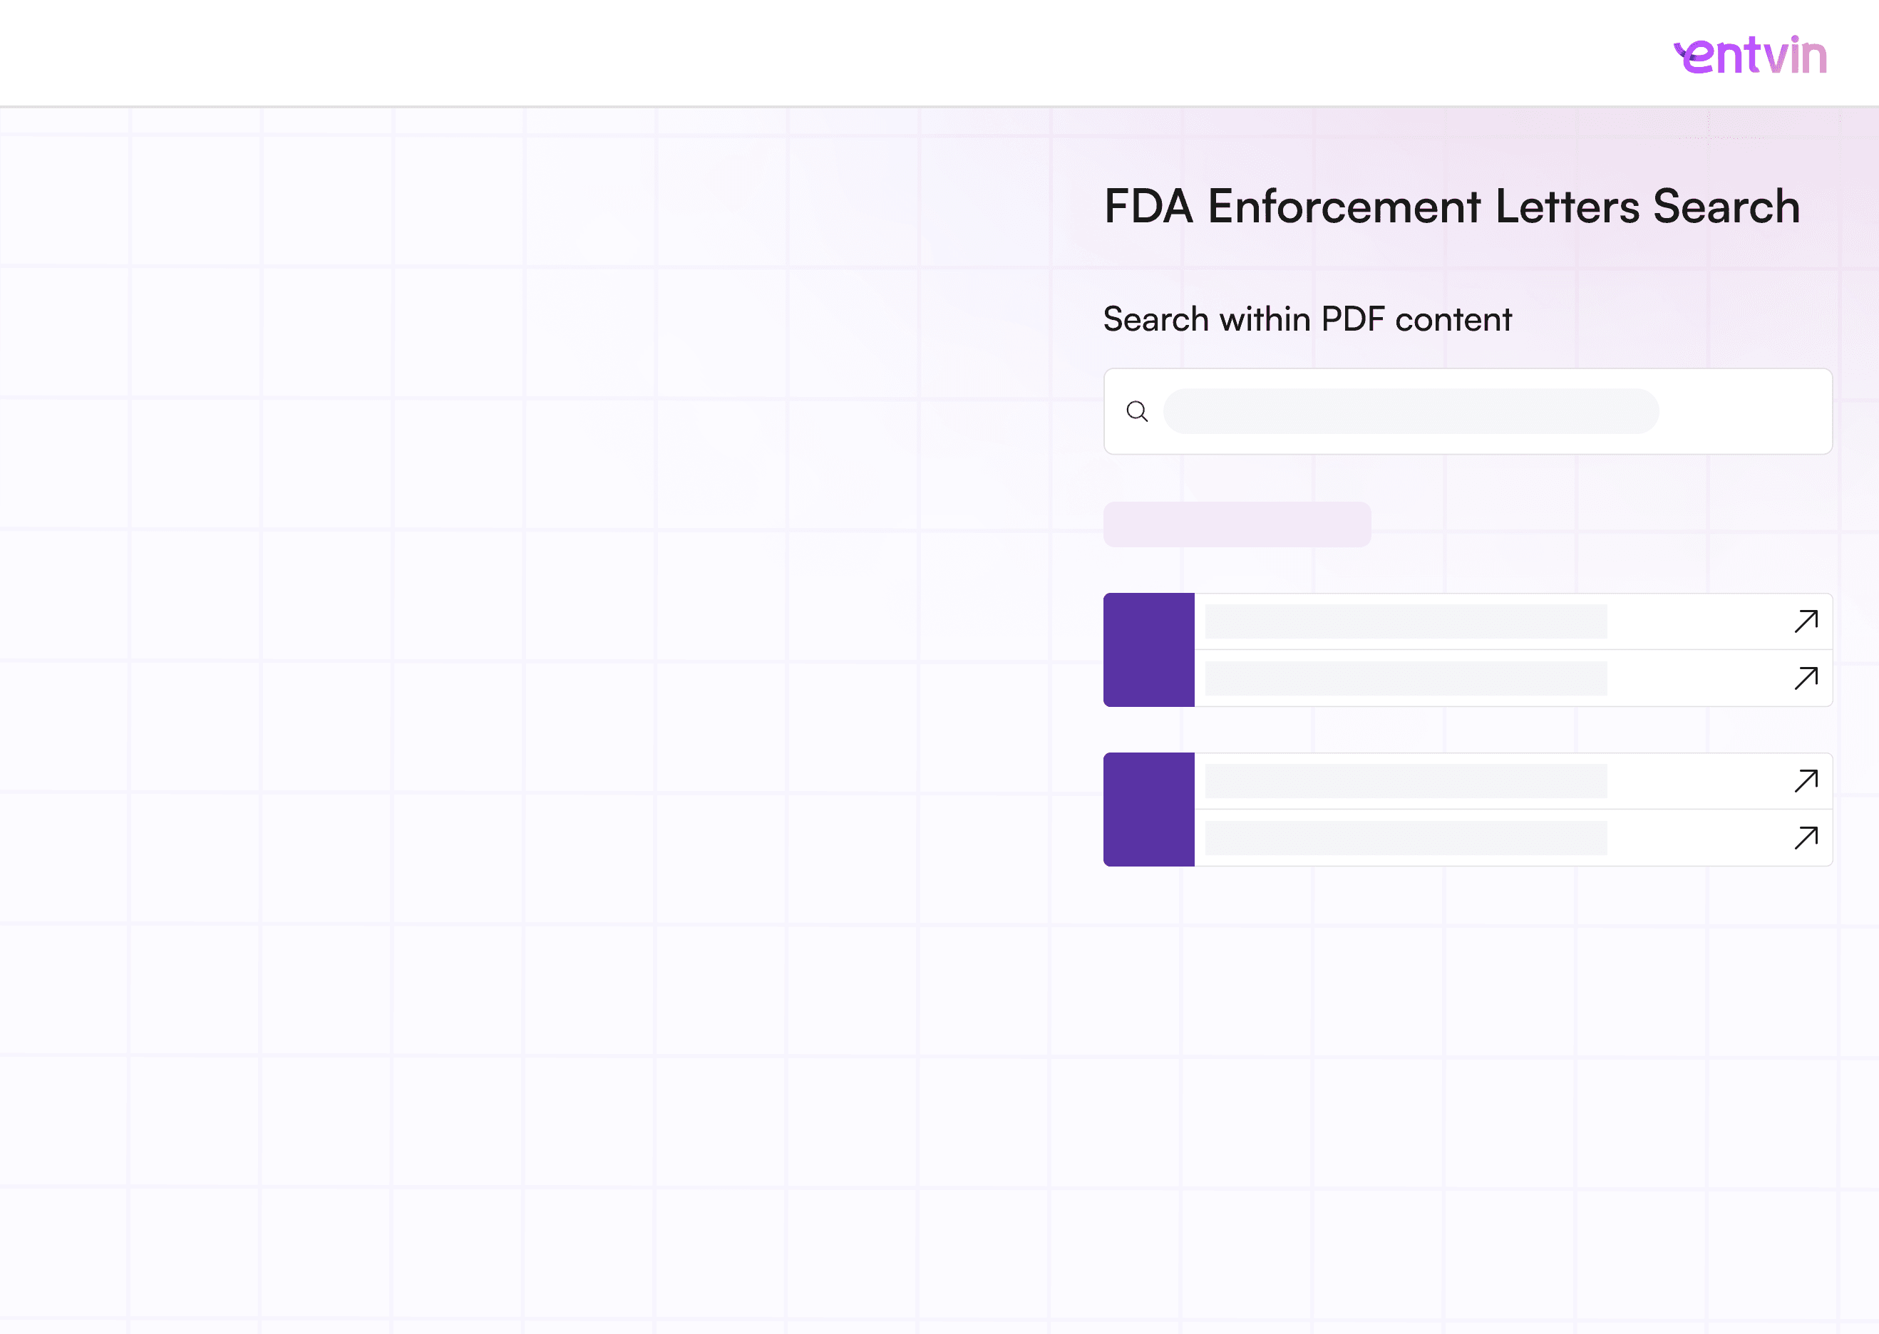Screen dimensions: 1879x1334
Task: Click the magnifying glass search icon
Action: [x=1137, y=412]
